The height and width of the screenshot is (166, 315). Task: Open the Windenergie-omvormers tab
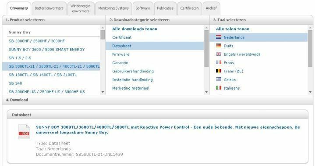point(81,8)
